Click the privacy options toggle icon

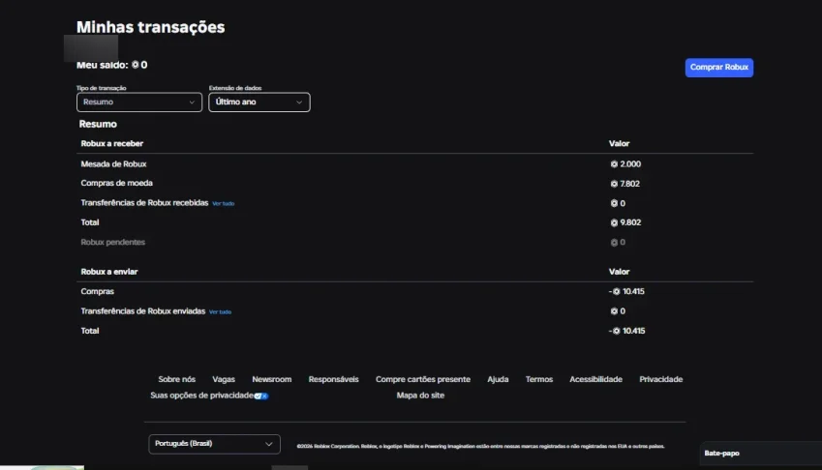pyautogui.click(x=261, y=397)
